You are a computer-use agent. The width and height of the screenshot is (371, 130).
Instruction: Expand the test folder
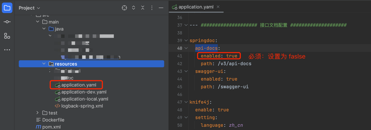tap(38, 113)
